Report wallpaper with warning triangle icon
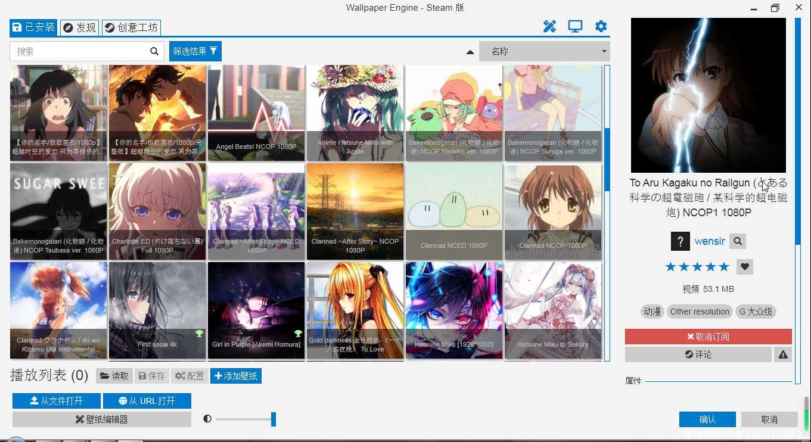This screenshot has width=811, height=442. point(783,354)
